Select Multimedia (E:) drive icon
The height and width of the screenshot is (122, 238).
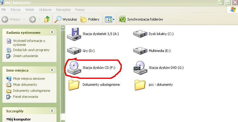[x=140, y=51]
